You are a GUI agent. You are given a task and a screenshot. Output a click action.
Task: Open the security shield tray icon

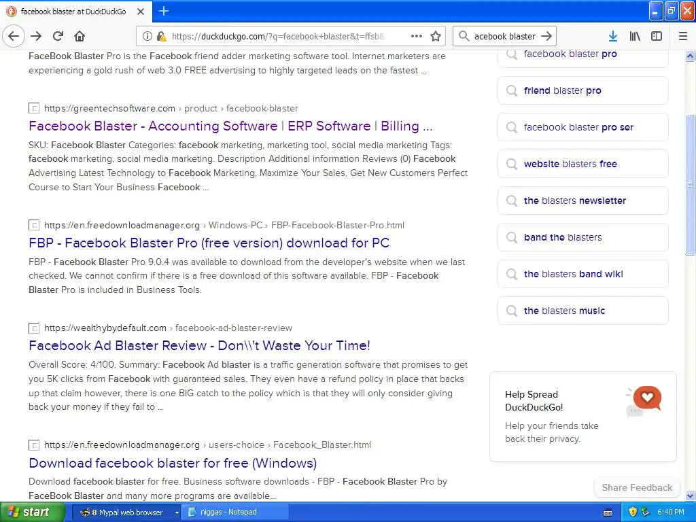click(633, 512)
